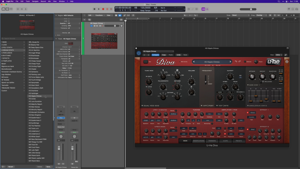Screen dimensions: 300x169
Task: Toggle the Diva plug-in power button
Action: (x=139, y=53)
